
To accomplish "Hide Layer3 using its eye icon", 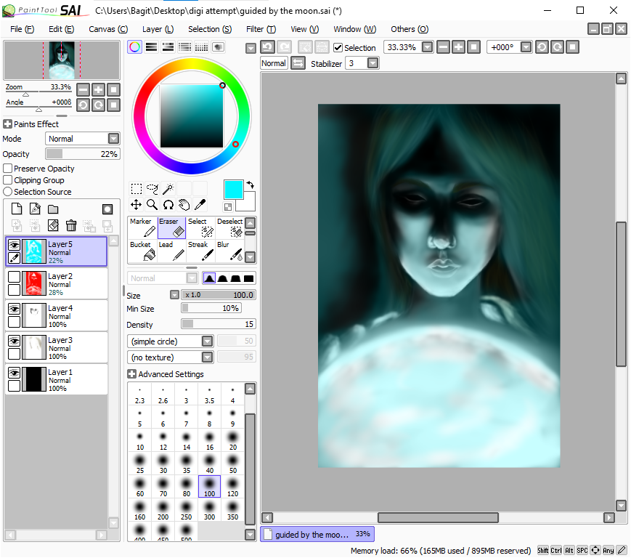I will 14,341.
